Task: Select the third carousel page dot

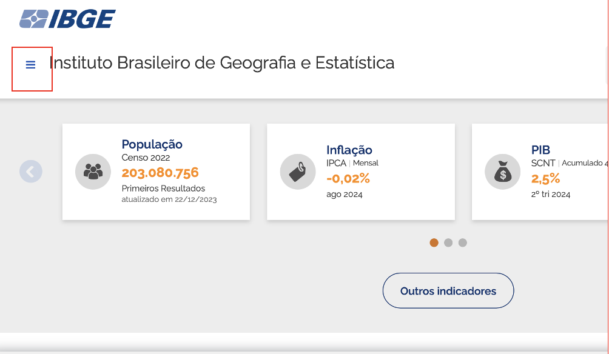Action: tap(463, 242)
